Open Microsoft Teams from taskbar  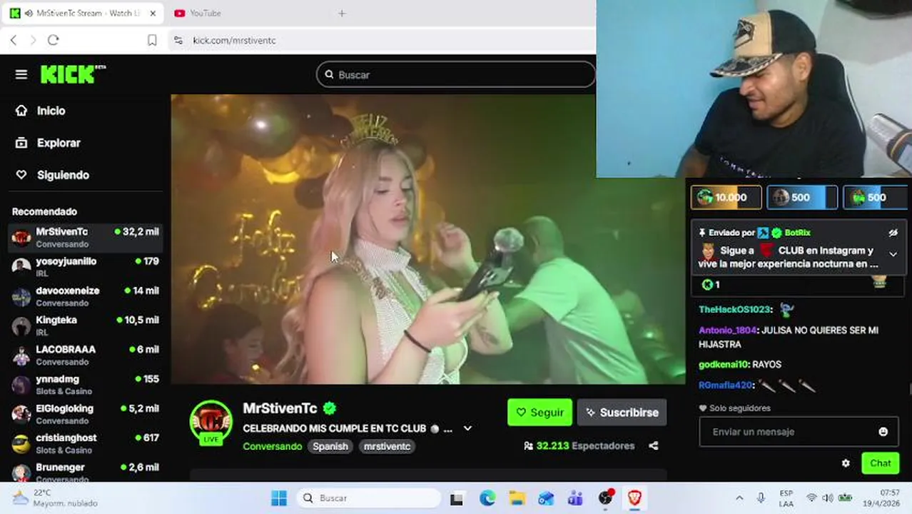tap(575, 498)
